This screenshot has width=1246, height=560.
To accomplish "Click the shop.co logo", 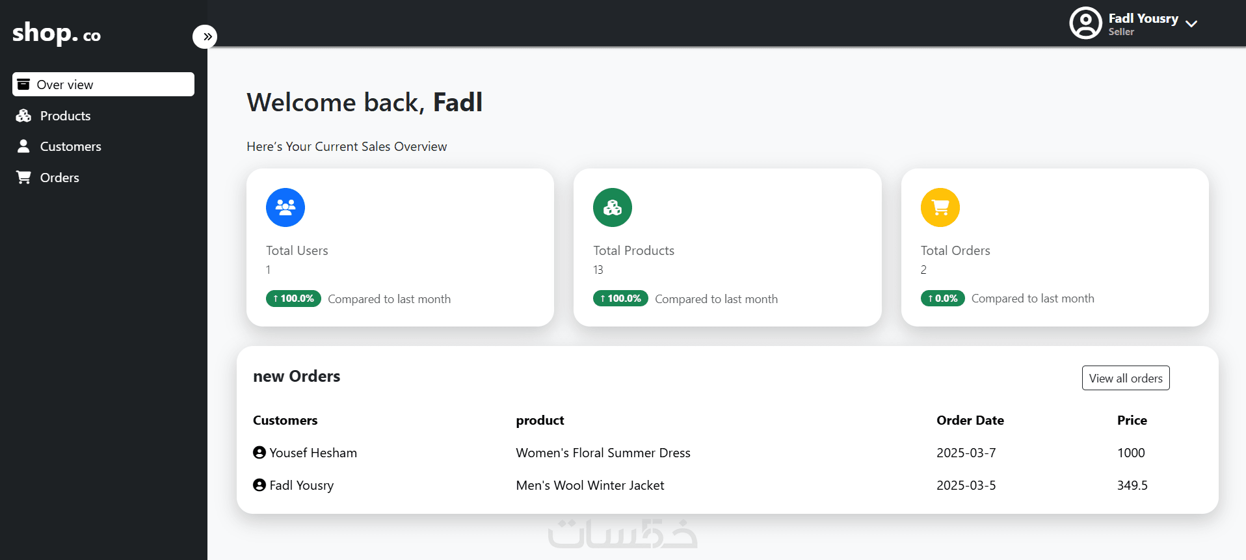I will click(x=57, y=33).
